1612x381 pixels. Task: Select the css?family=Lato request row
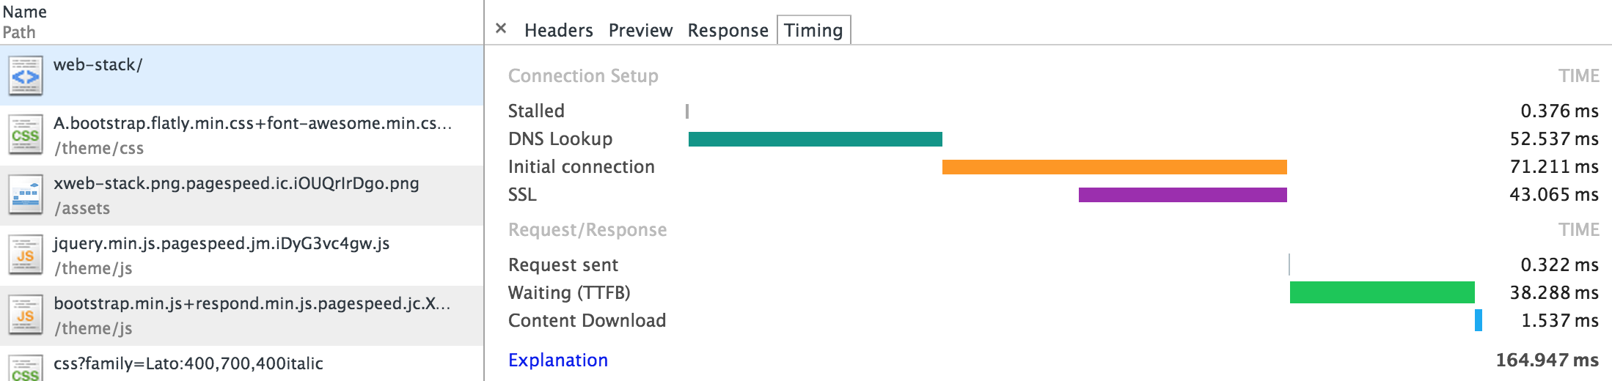pos(242,363)
